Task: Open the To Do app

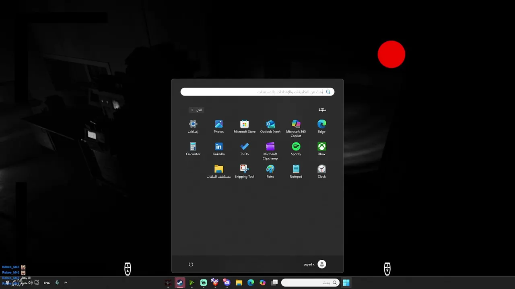Action: (x=245, y=149)
